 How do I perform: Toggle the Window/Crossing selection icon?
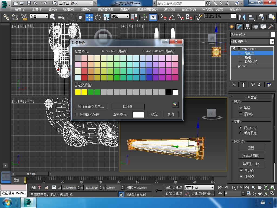pos(79,17)
